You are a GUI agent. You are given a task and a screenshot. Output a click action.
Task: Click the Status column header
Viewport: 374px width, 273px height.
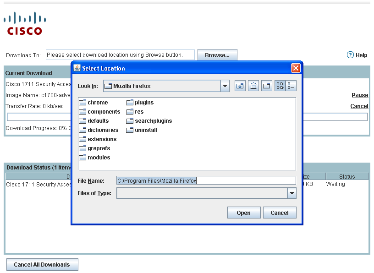(x=347, y=176)
